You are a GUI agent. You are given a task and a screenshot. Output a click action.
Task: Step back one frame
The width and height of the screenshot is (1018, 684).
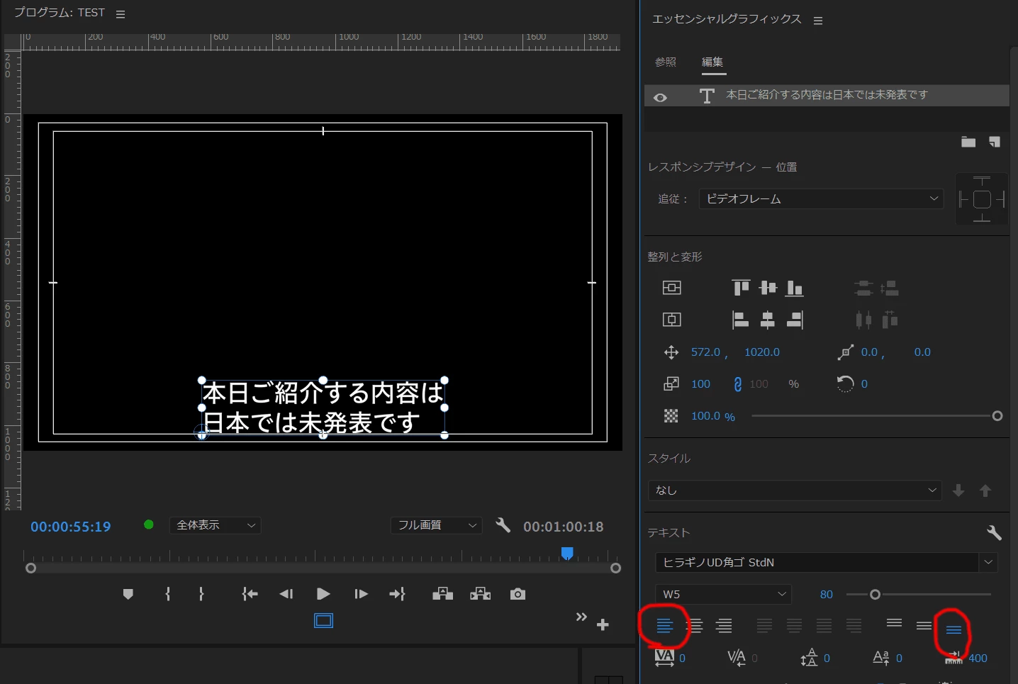(x=286, y=594)
